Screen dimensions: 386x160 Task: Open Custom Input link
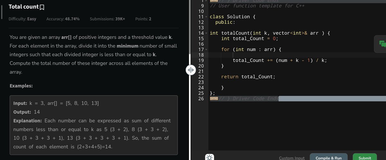point(292,158)
